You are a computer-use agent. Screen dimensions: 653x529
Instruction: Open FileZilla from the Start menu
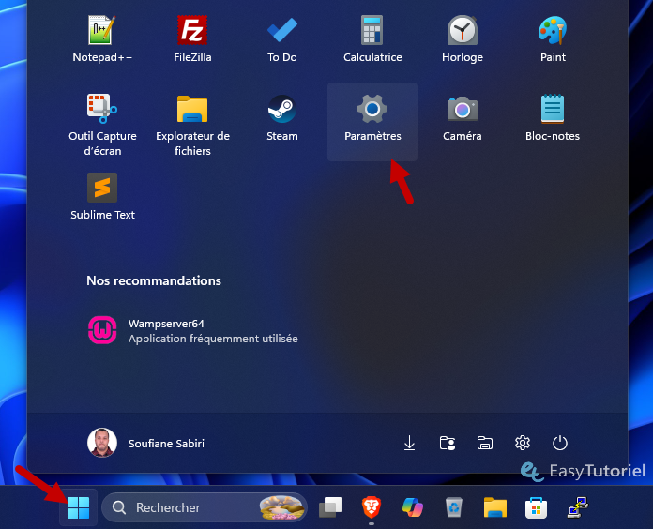pos(192,38)
